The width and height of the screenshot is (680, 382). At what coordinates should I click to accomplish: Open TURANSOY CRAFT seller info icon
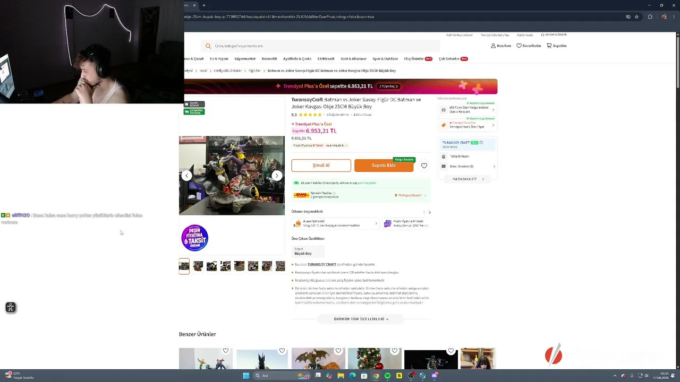481,143
